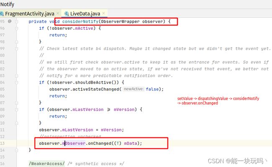Viewport: 272px width, 167px height.
Task: Click the return statement under mActive check
Action: [58, 35]
